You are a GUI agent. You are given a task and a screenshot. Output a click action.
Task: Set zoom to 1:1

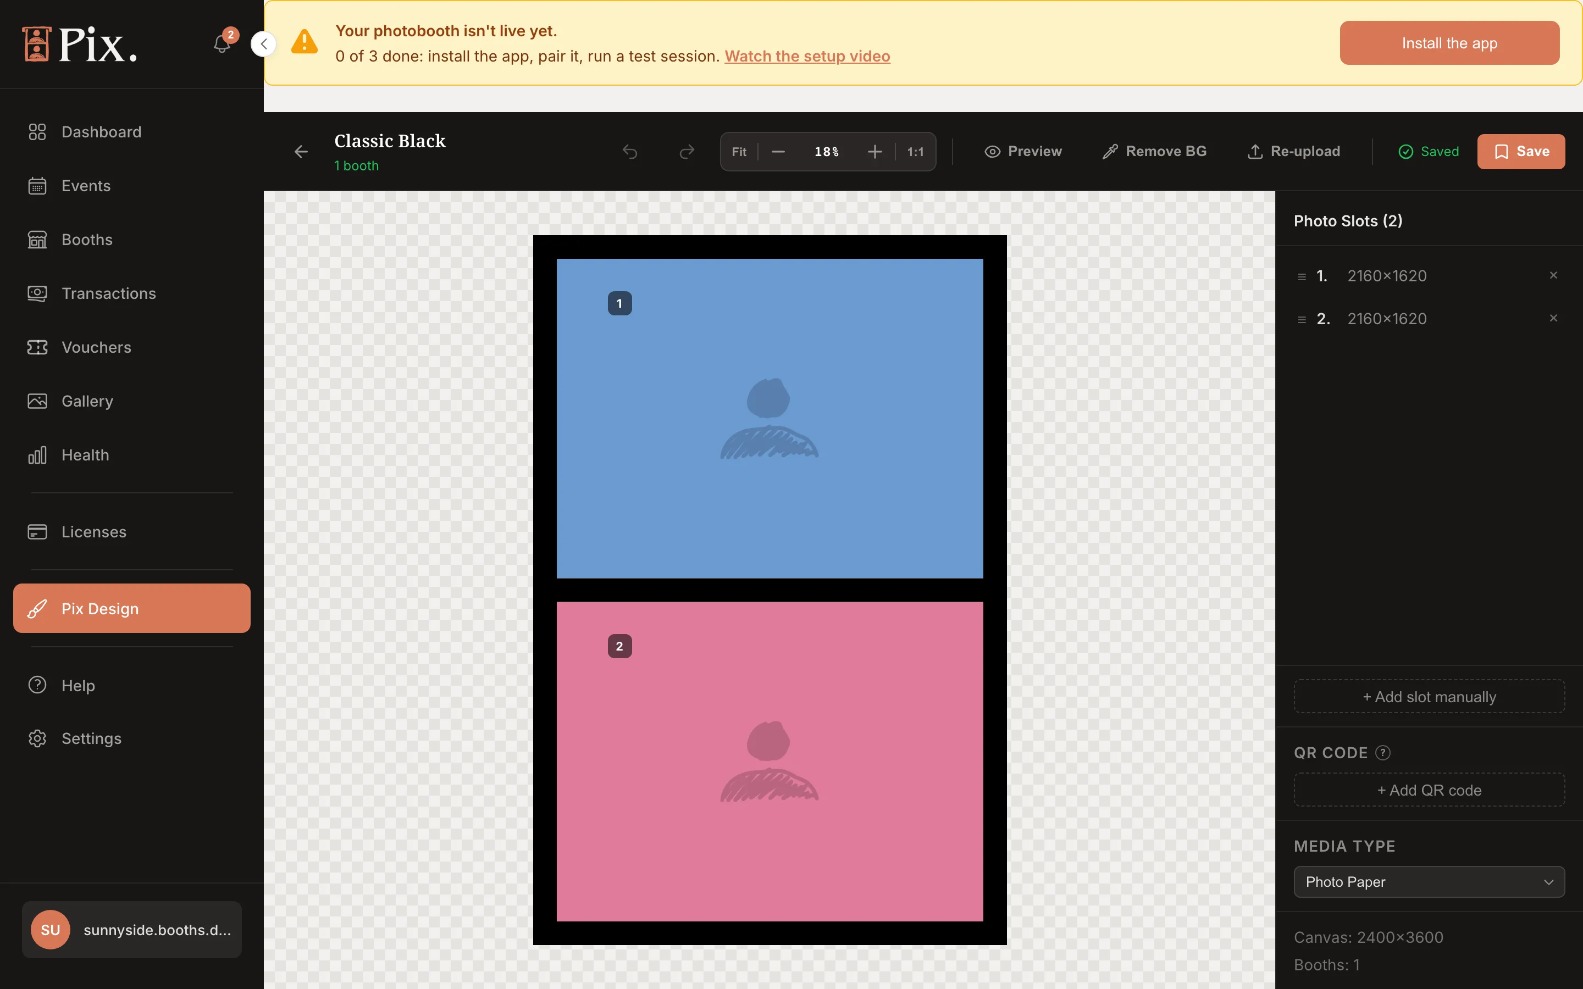coord(915,152)
